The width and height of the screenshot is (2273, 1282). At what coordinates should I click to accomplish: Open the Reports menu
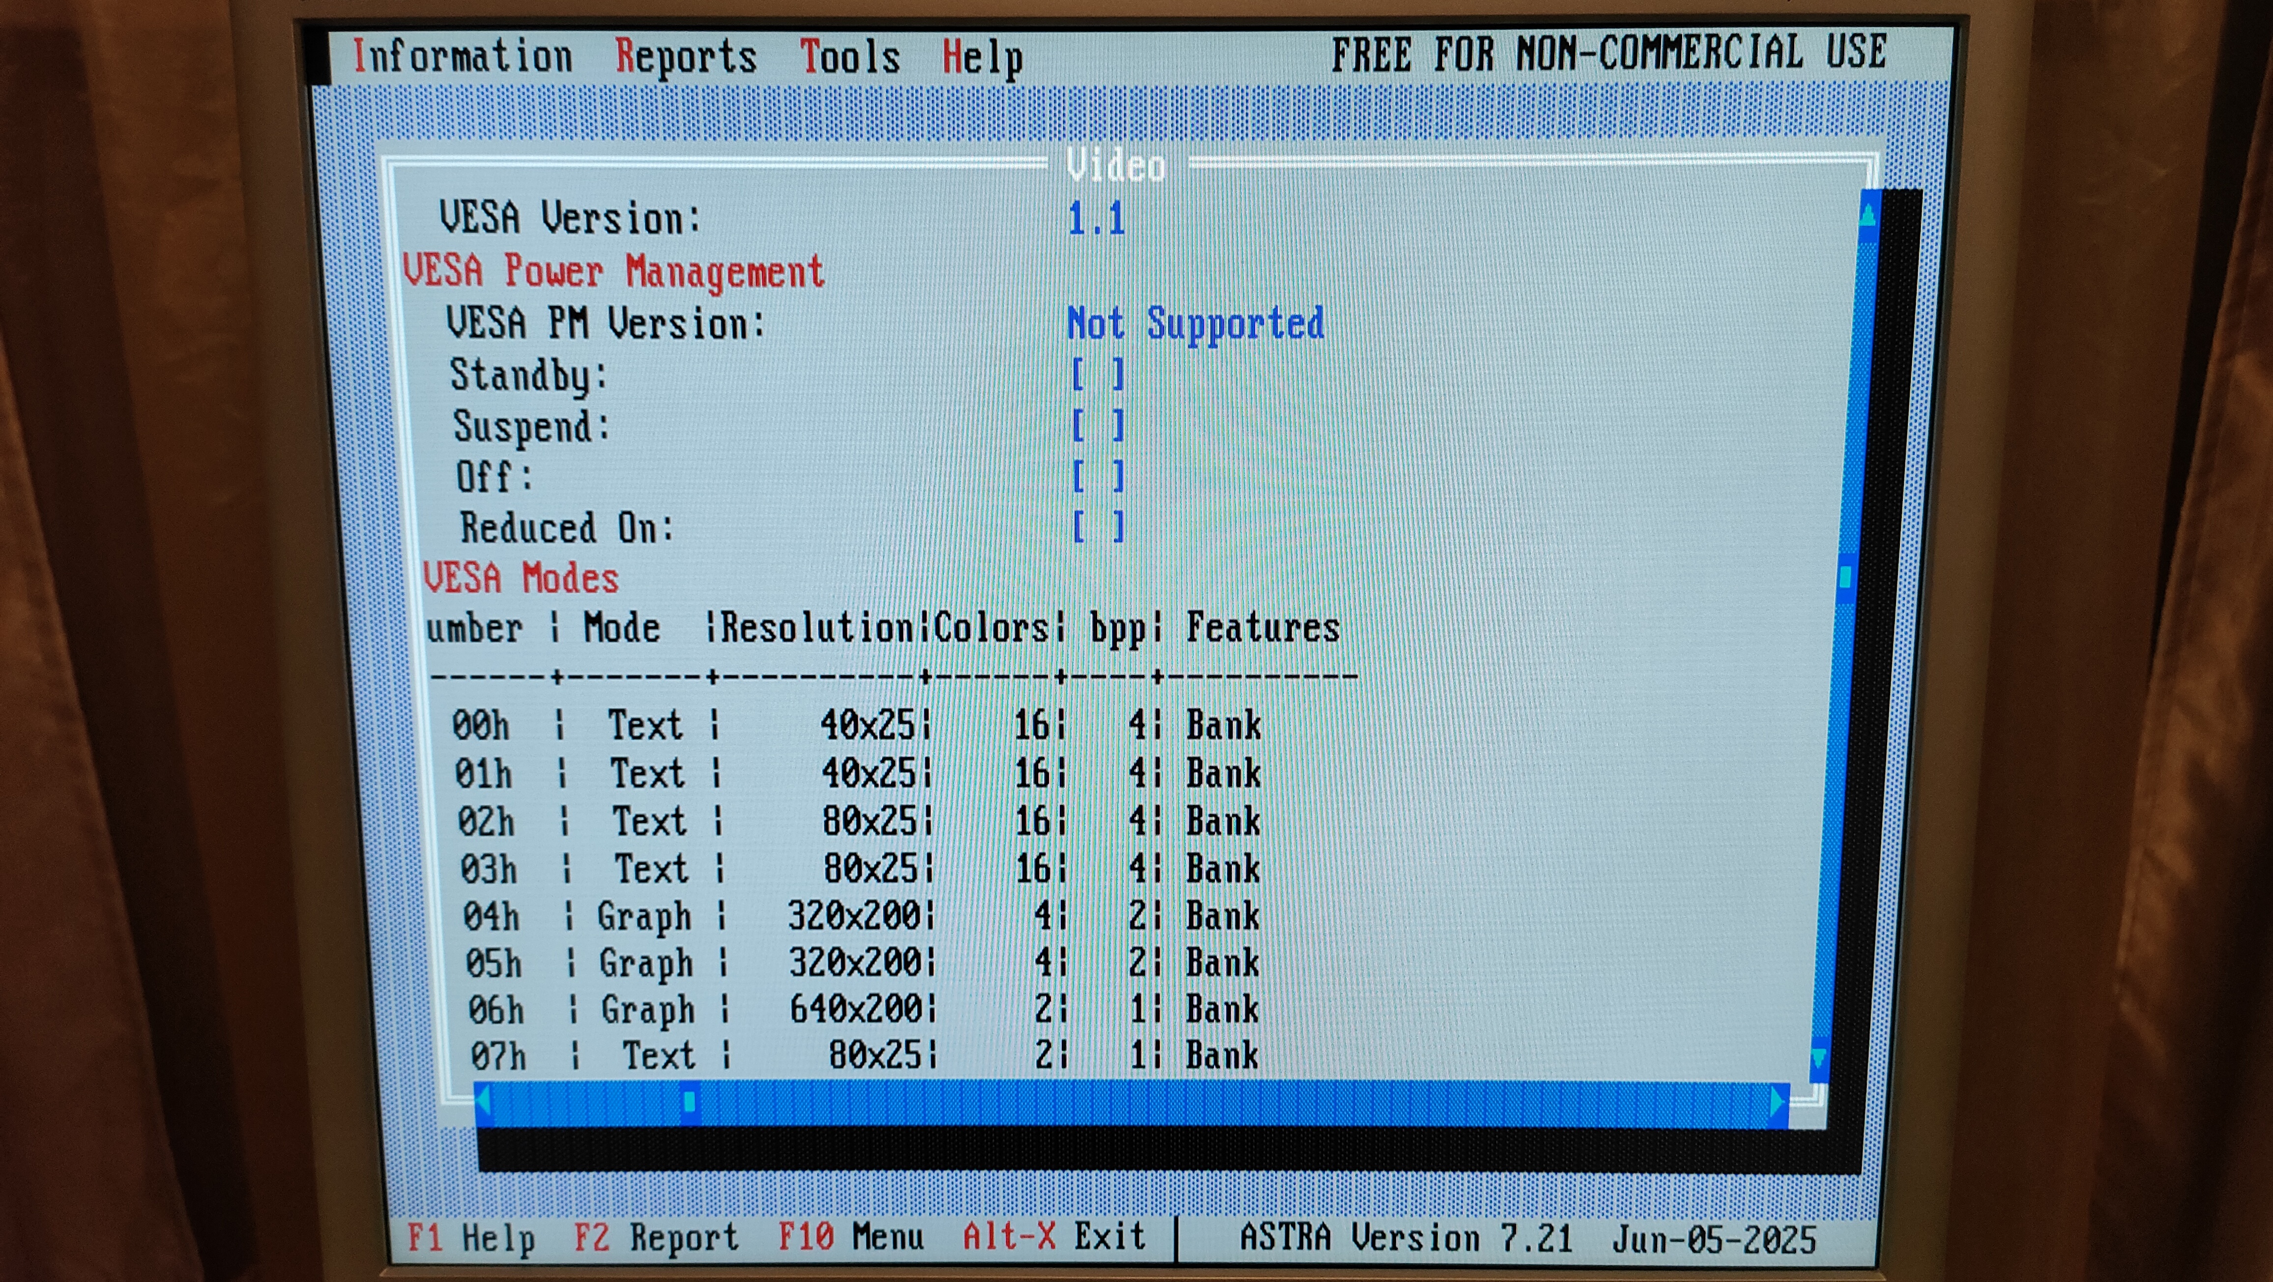click(686, 57)
